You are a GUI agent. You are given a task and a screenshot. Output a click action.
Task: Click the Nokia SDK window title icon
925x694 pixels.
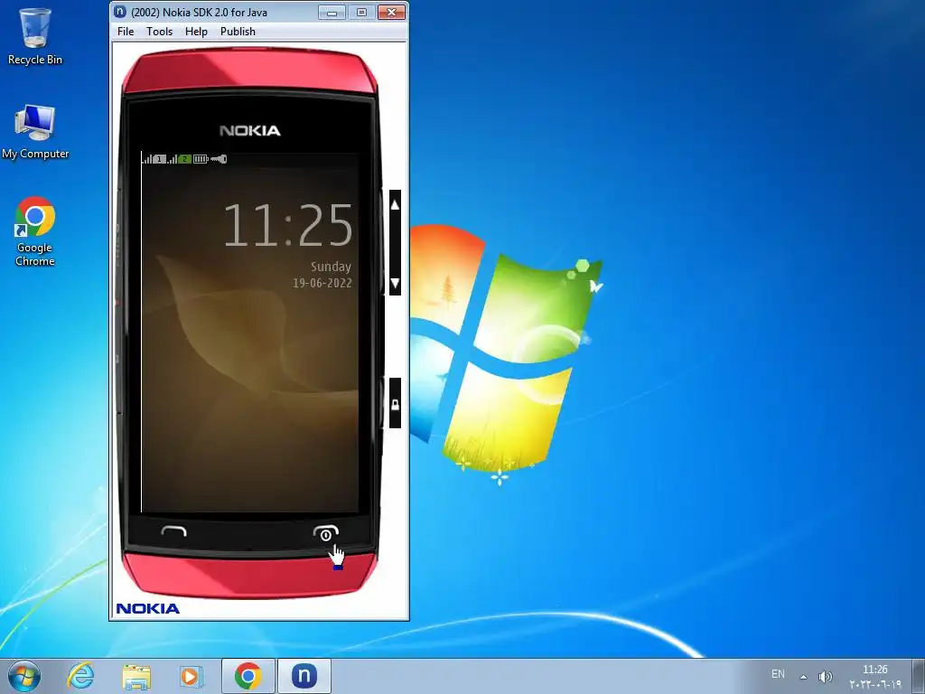tap(120, 12)
